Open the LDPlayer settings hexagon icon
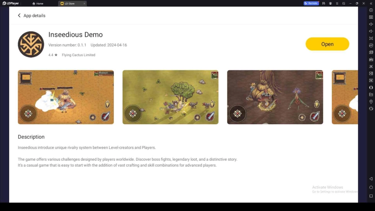 tap(371, 10)
